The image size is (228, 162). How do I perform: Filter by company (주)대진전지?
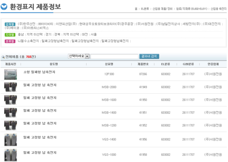tap(212, 24)
